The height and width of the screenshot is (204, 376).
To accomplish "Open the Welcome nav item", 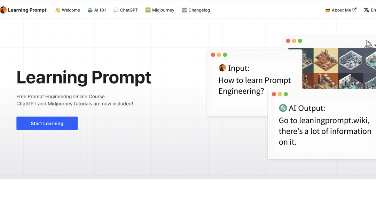I will [68, 10].
